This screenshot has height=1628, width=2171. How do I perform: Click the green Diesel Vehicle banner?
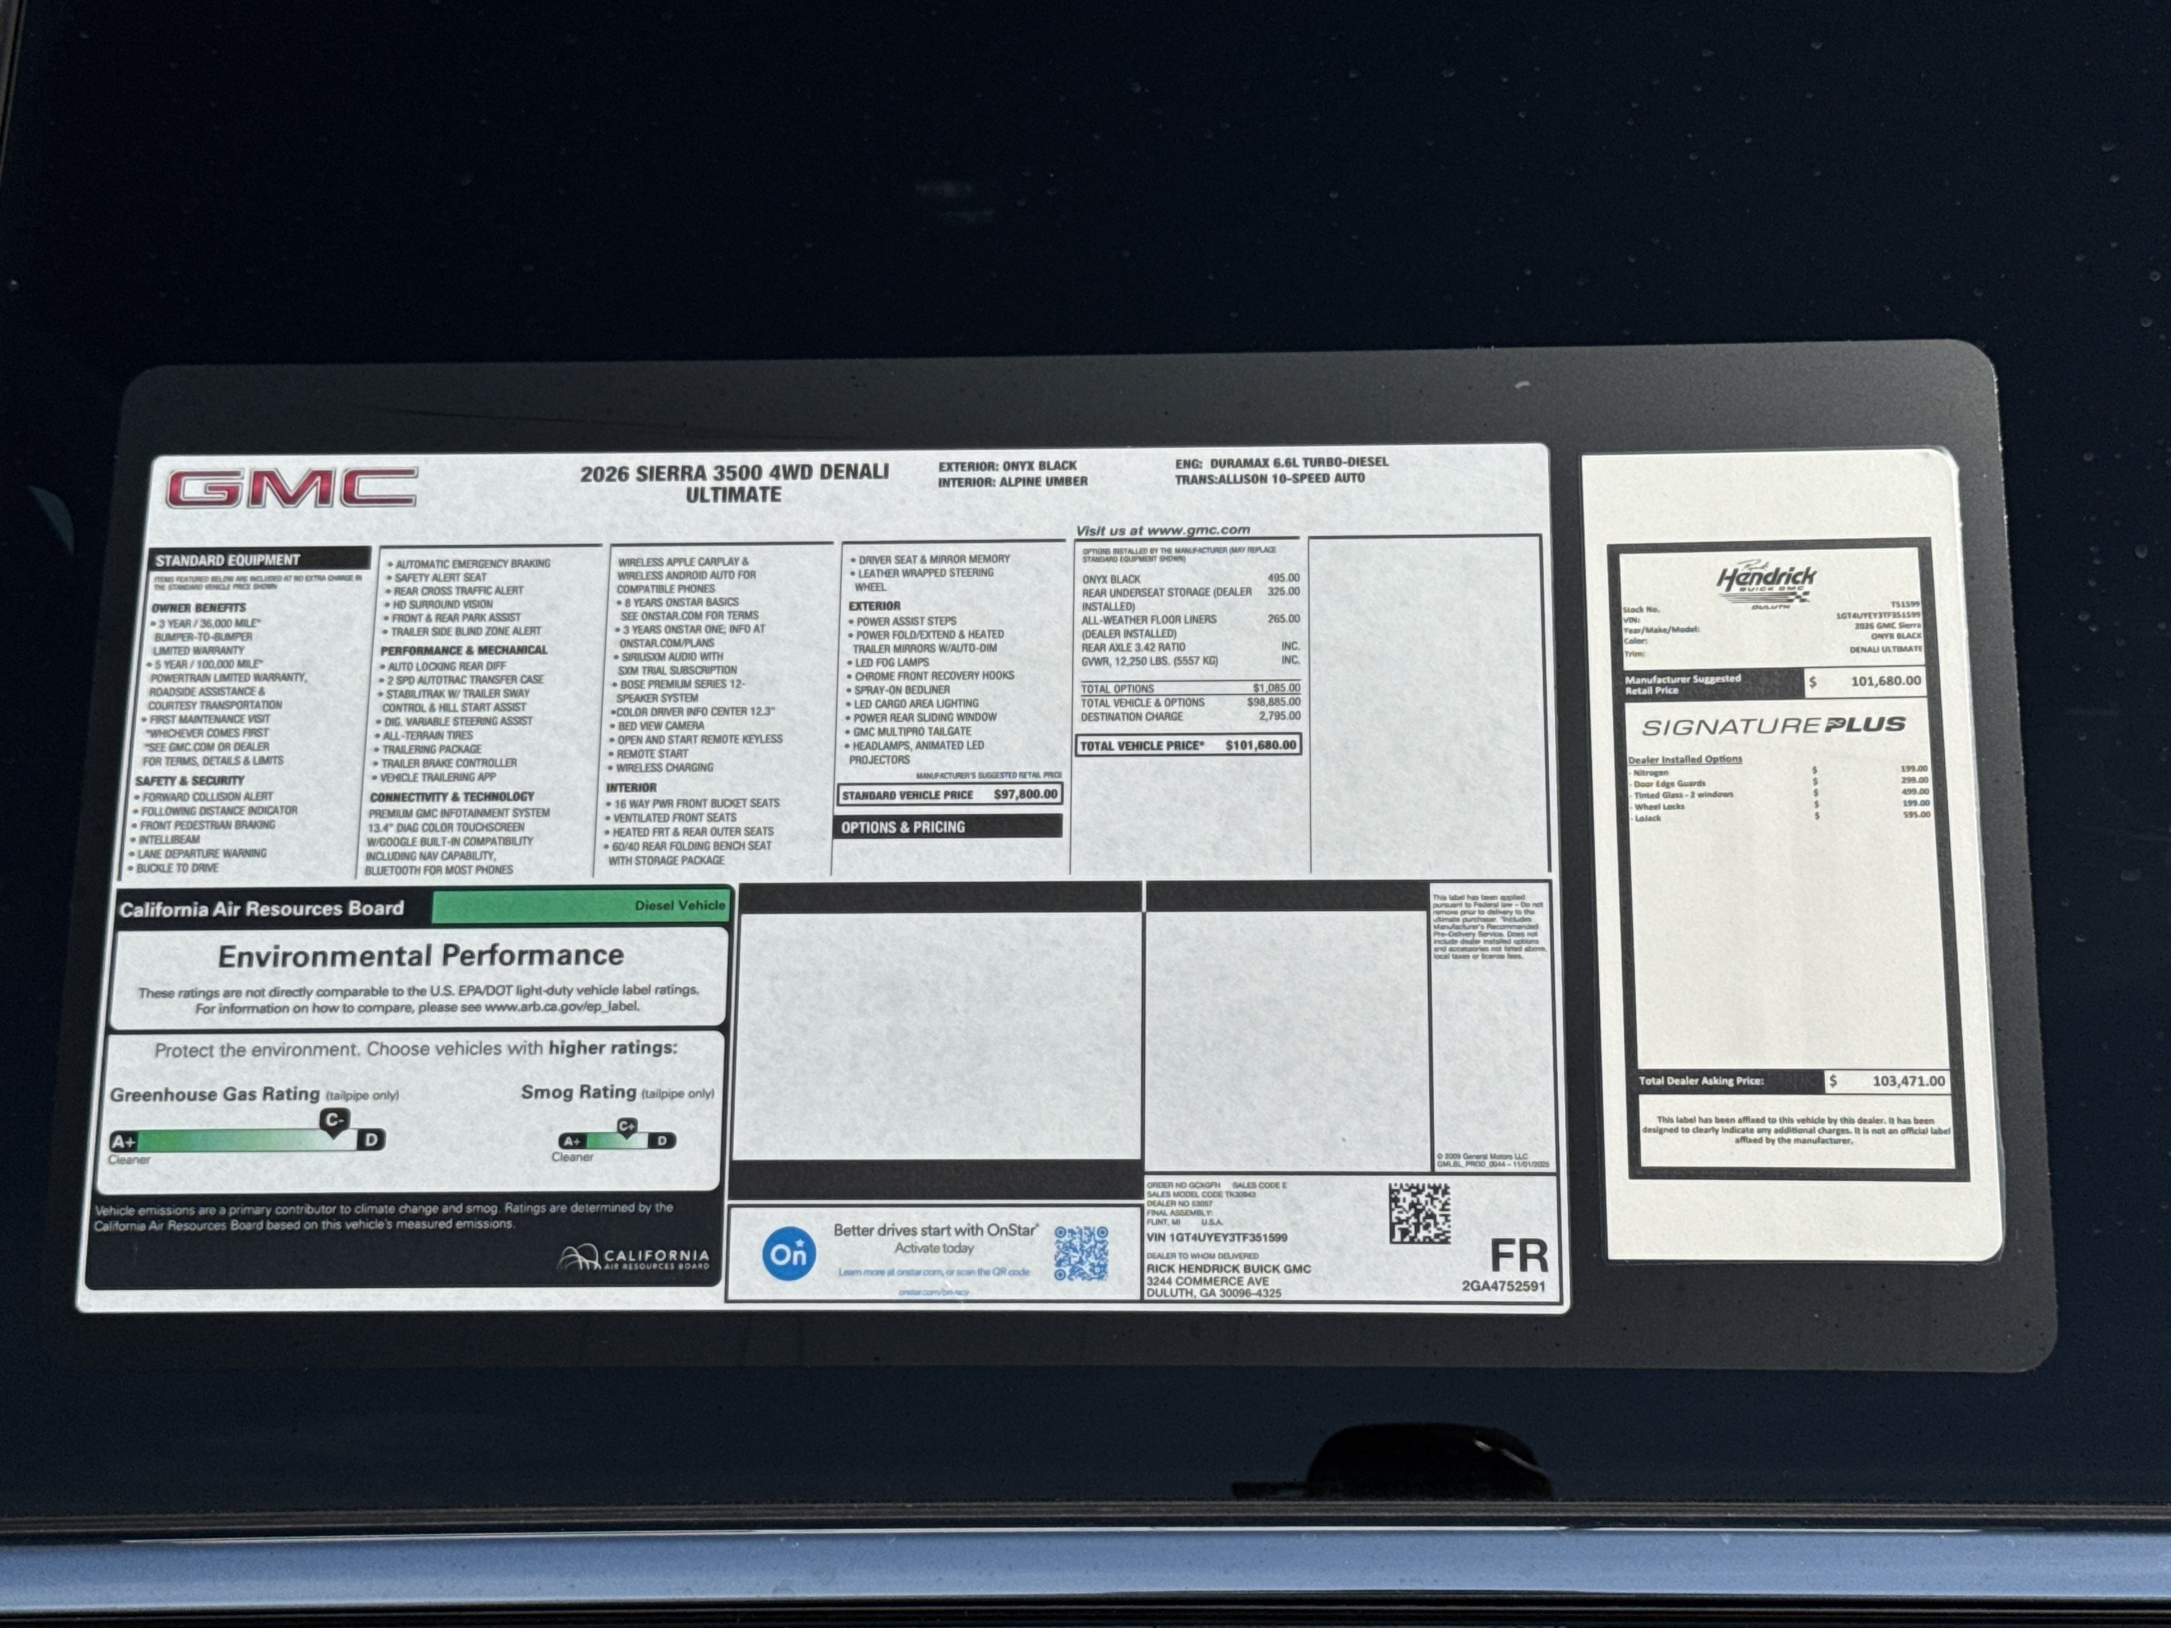(x=580, y=906)
